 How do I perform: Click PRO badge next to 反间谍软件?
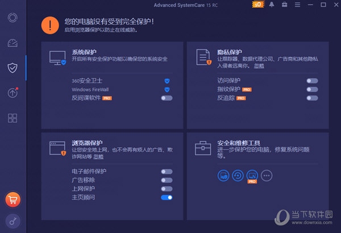tap(107, 98)
